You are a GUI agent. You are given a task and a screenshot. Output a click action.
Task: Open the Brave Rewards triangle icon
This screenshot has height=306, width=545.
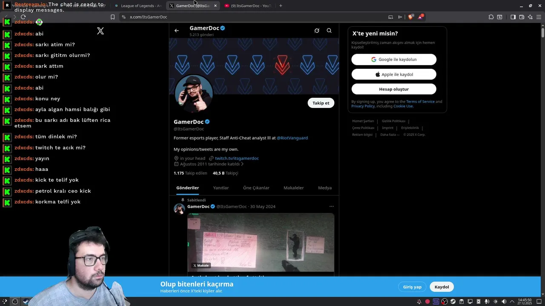point(421,17)
